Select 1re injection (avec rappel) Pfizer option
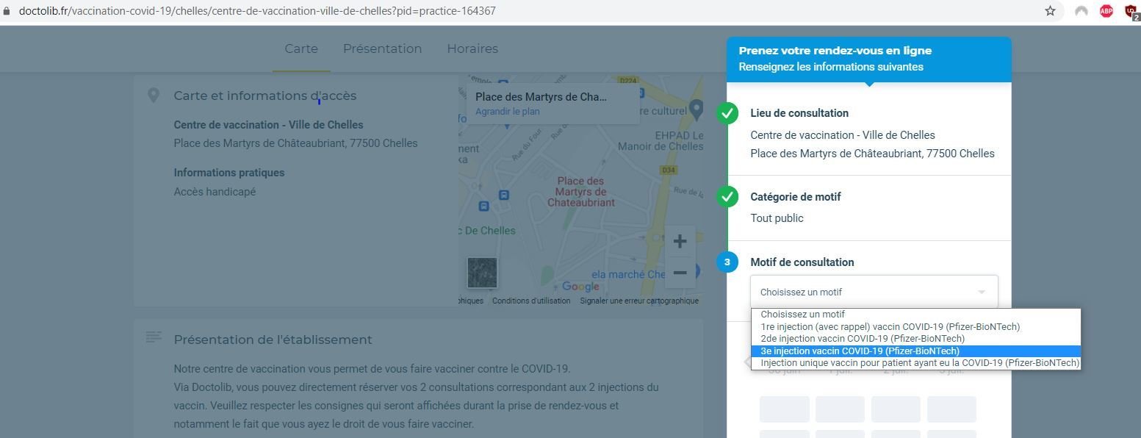Screen dimensions: 1141x438 click(x=915, y=326)
